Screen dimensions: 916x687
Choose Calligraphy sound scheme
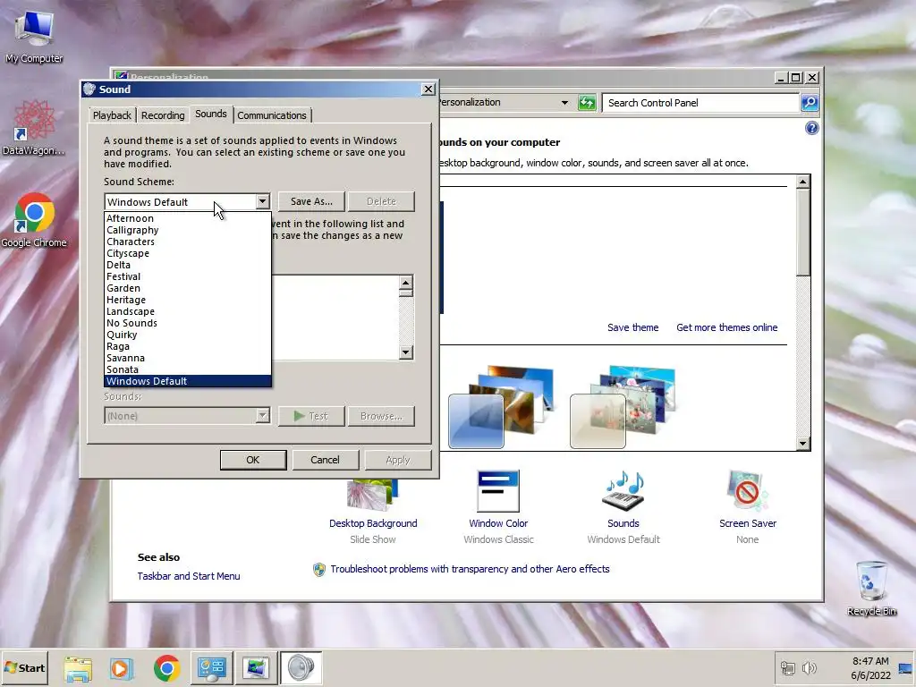(188, 230)
